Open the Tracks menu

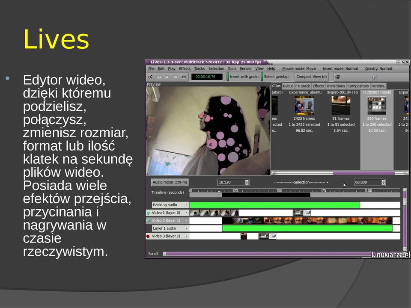click(x=199, y=68)
